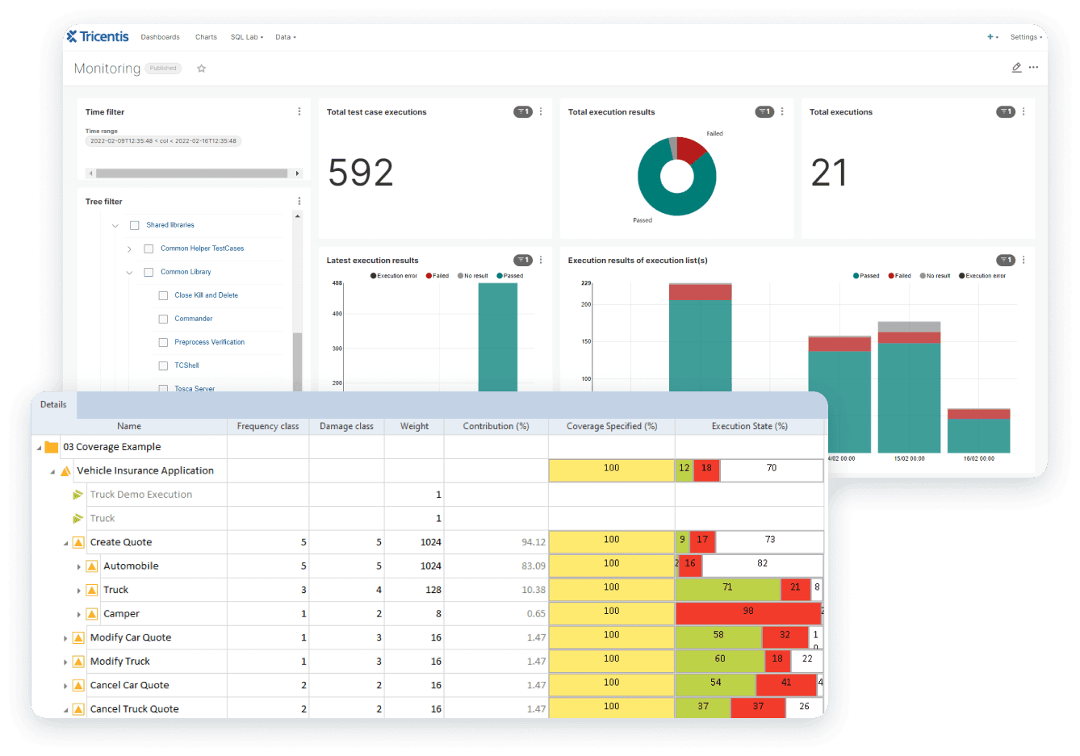The image size is (1080, 756).
Task: Expand Common Helper TestCases tree node
Action: pos(129,249)
